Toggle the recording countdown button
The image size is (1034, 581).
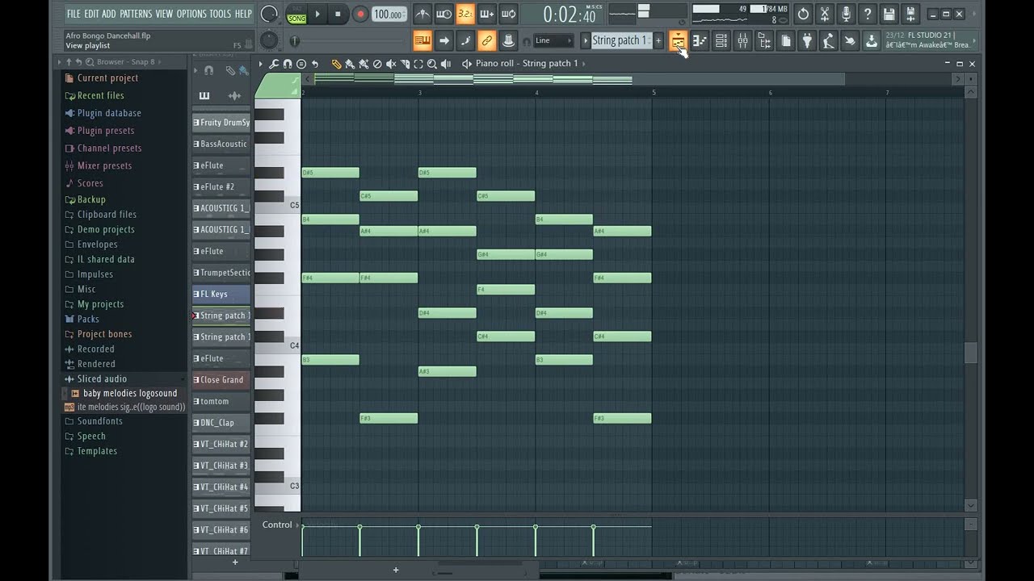tap(465, 14)
